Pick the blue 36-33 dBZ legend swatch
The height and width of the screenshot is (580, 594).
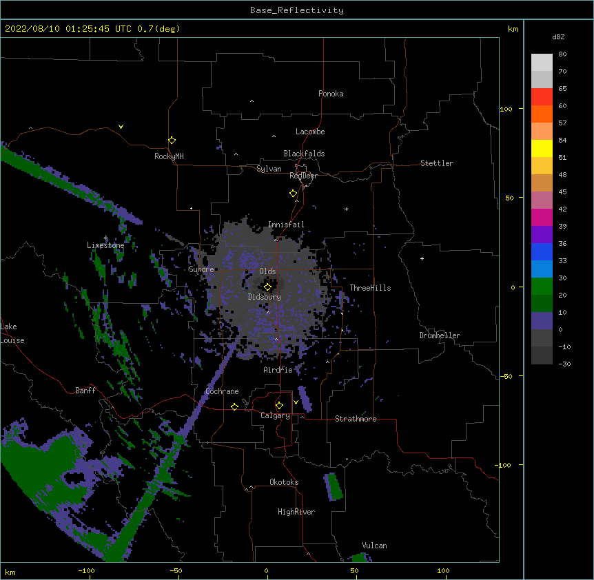(x=542, y=251)
